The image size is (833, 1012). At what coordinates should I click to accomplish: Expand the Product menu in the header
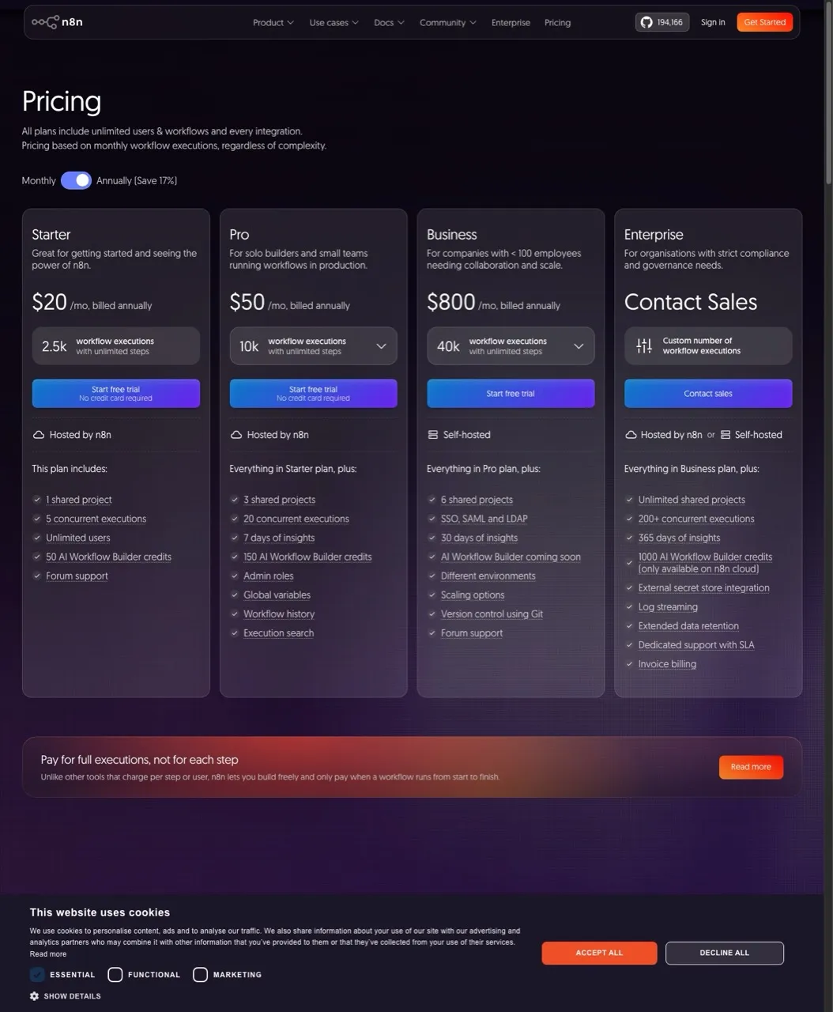point(273,23)
